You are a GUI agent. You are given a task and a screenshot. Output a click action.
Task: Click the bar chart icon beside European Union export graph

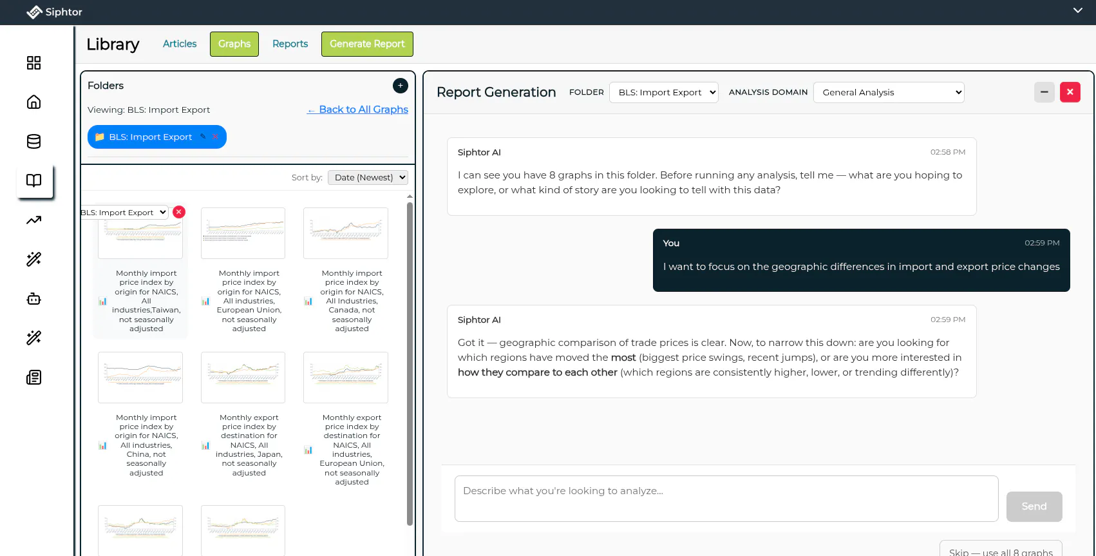pyautogui.click(x=308, y=450)
